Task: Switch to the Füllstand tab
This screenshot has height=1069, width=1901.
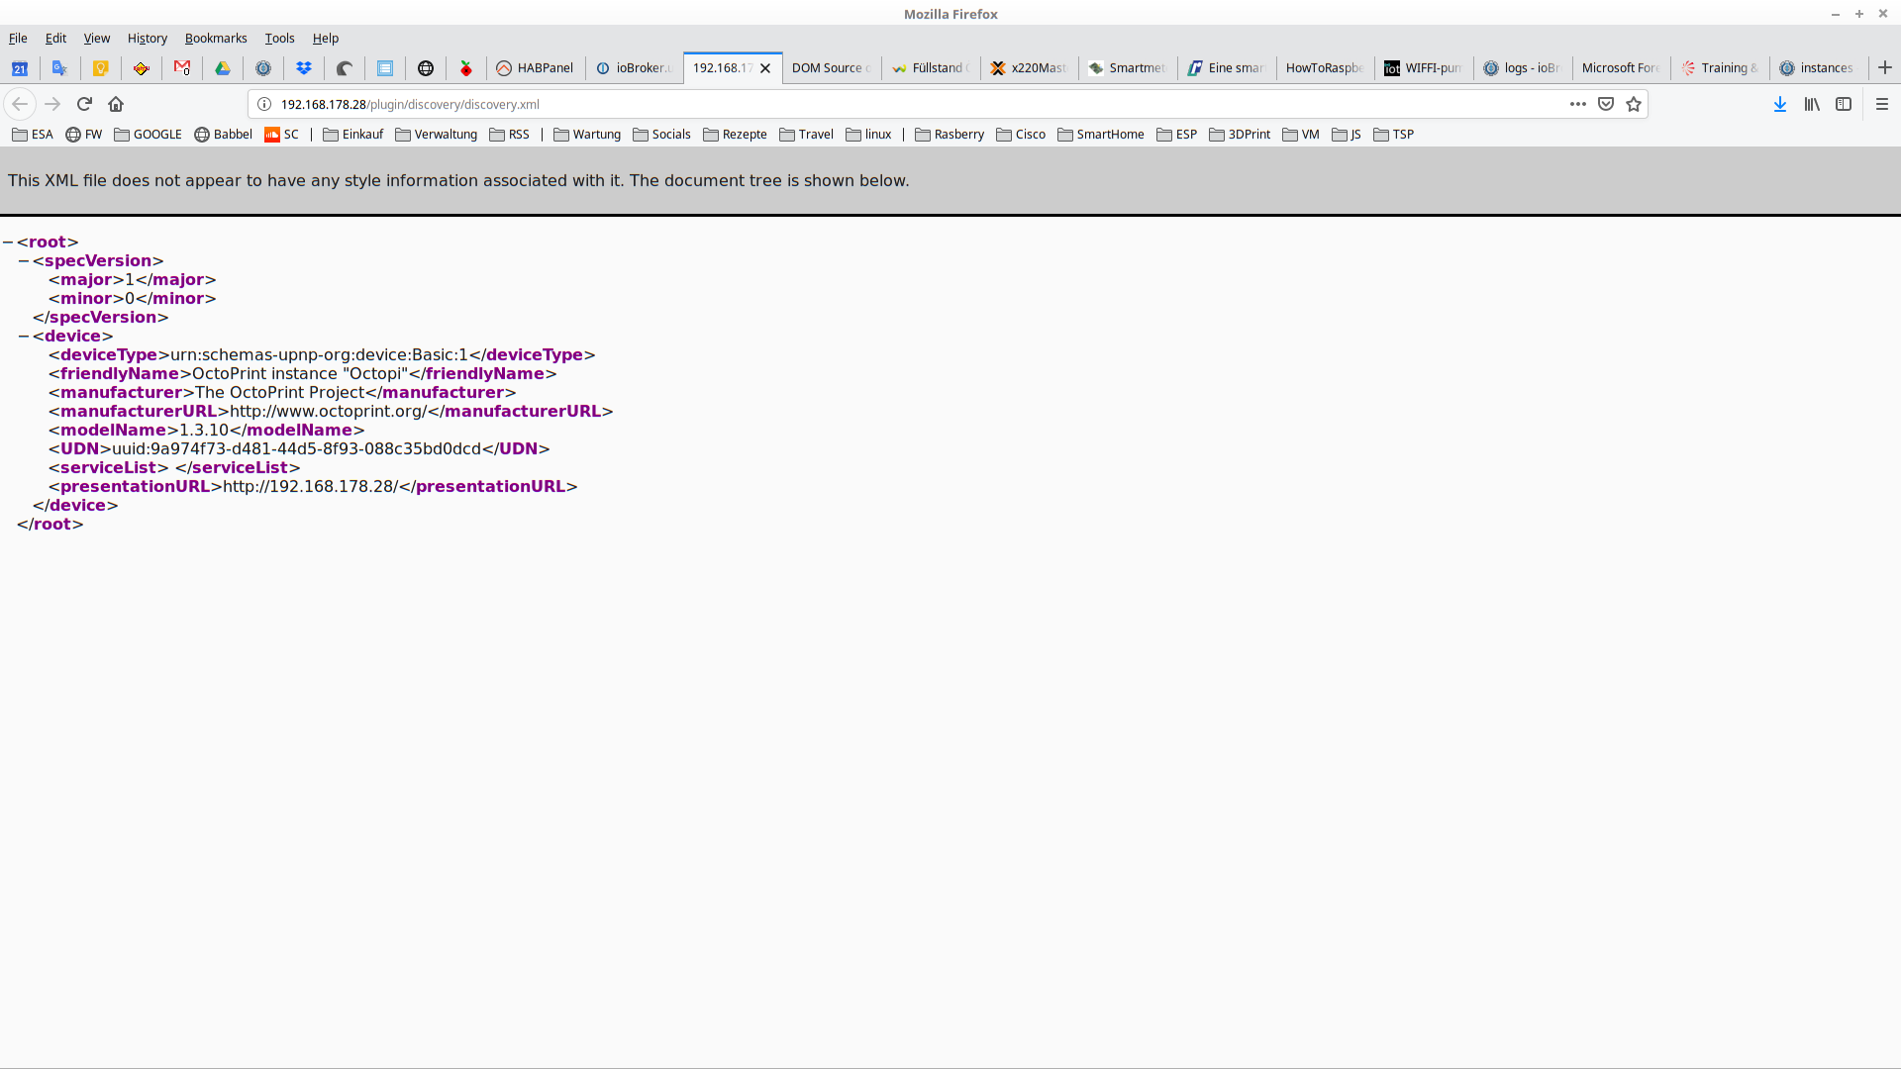Action: coord(931,68)
